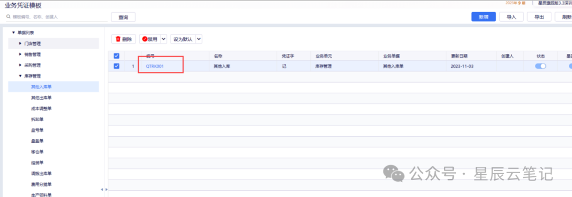The height and width of the screenshot is (197, 572).
Task: Click the 更新日期 column header
Action: click(459, 56)
